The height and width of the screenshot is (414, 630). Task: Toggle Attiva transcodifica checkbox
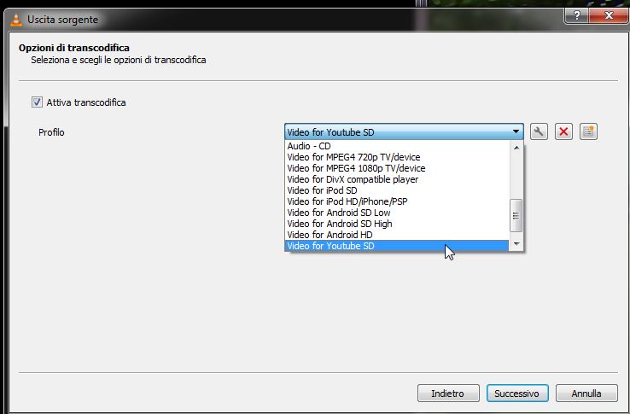click(37, 102)
